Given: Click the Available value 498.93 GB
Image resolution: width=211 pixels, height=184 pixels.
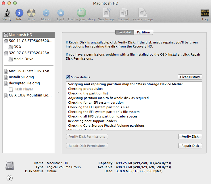Looking at the screenshot, I should [143, 167].
